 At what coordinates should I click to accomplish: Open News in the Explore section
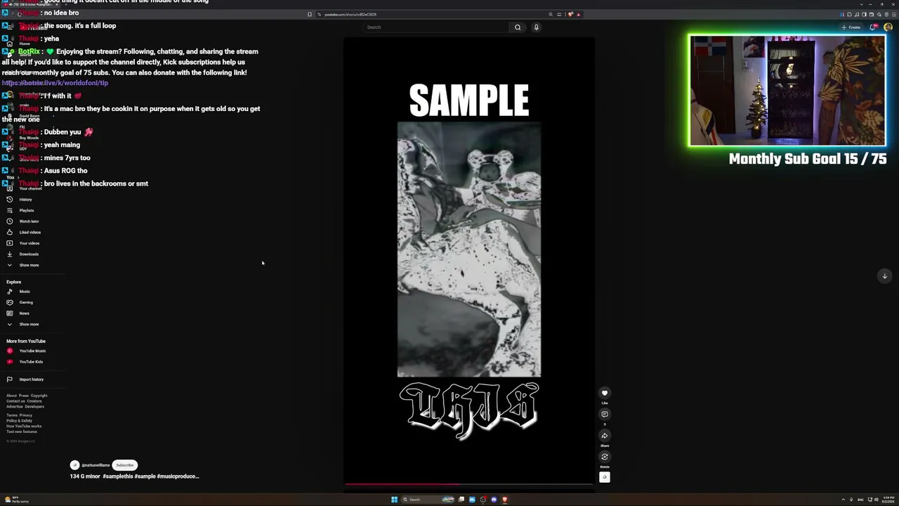point(25,313)
